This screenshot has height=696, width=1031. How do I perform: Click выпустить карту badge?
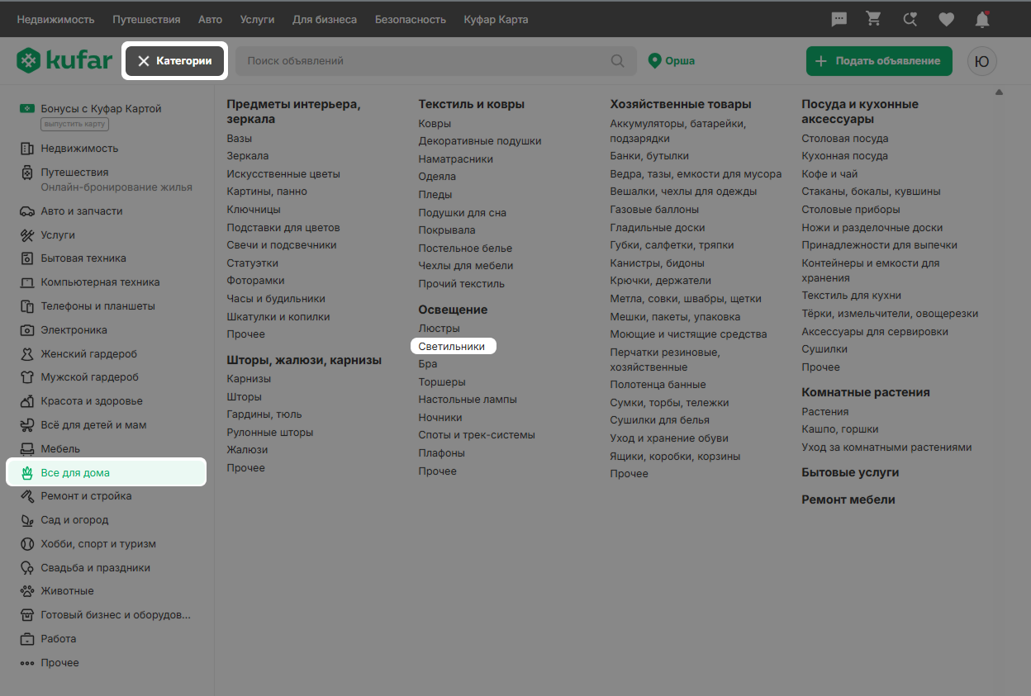tap(75, 125)
